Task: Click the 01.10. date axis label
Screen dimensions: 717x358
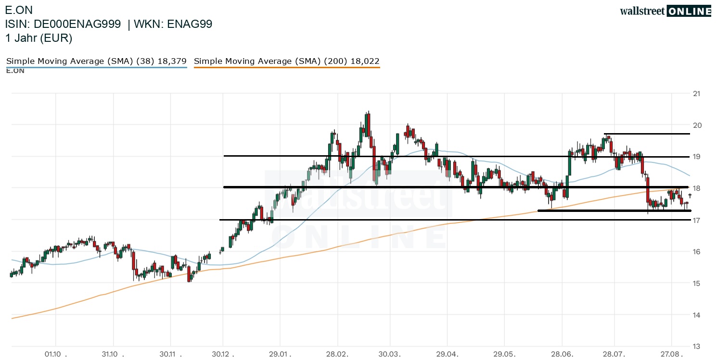Action: [x=56, y=354]
